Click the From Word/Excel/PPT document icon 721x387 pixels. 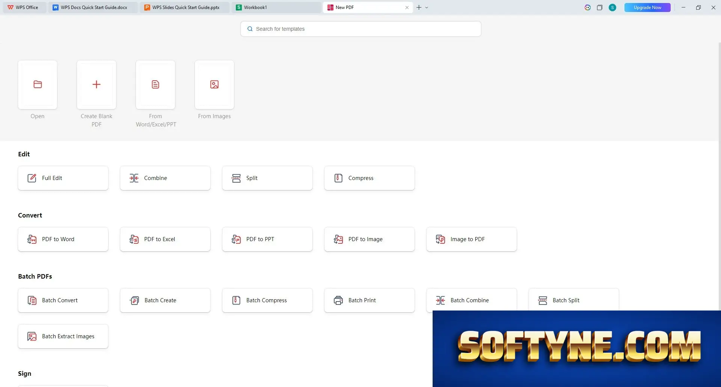[x=155, y=85]
